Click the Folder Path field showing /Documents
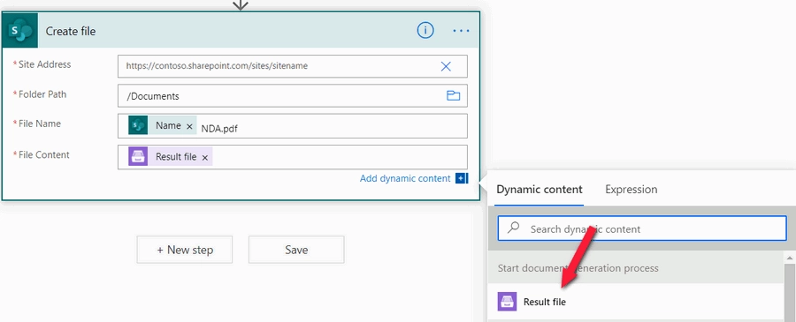Image resolution: width=796 pixels, height=322 pixels. point(293,95)
